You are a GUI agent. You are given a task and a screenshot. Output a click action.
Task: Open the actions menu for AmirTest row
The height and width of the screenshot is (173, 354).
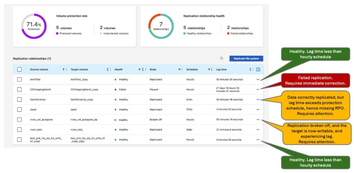click(258, 80)
